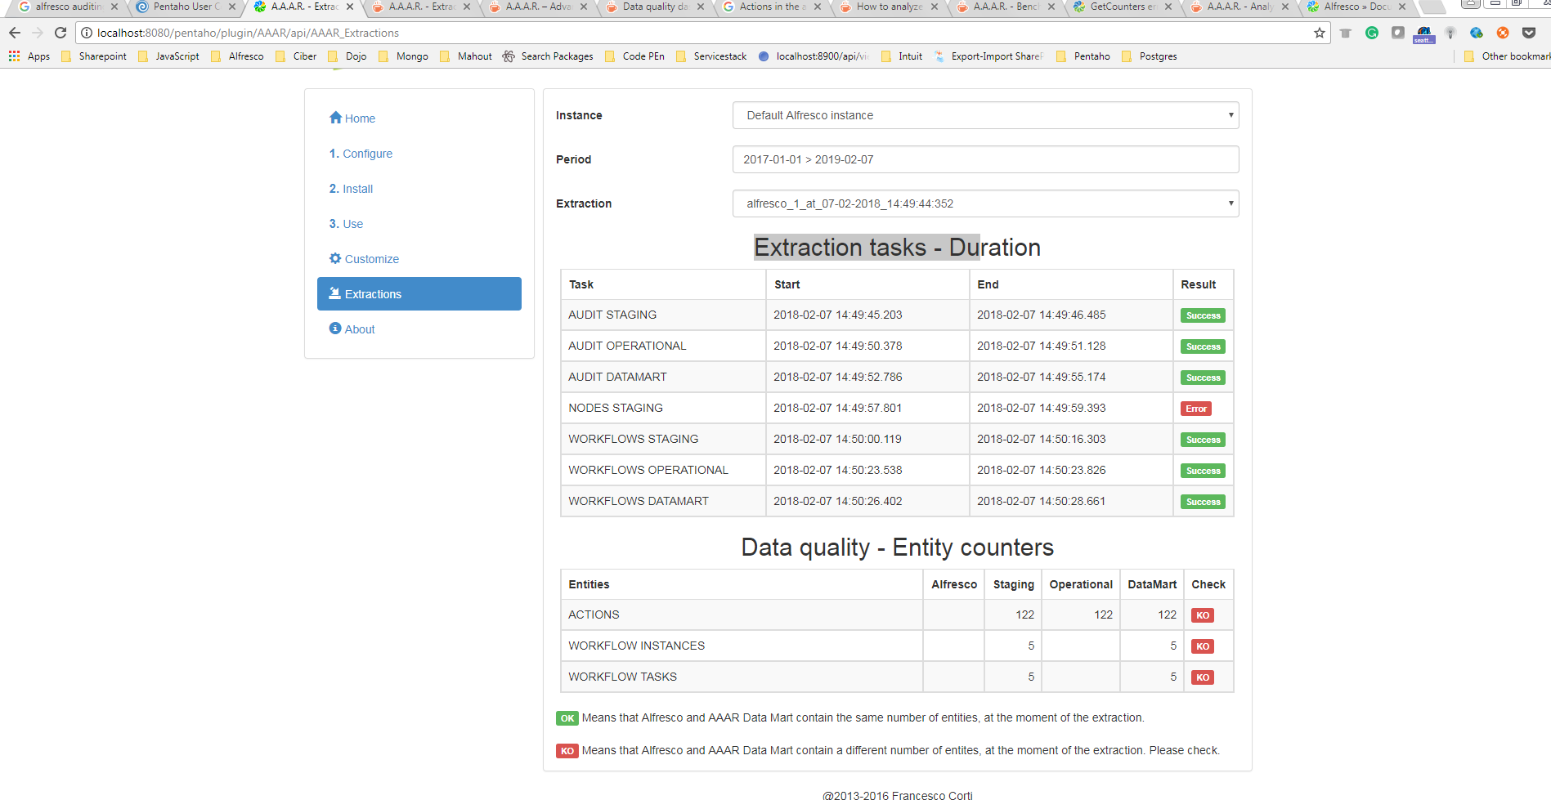Click the Grammarly extension icon
The width and height of the screenshot is (1551, 800).
(x=1372, y=33)
